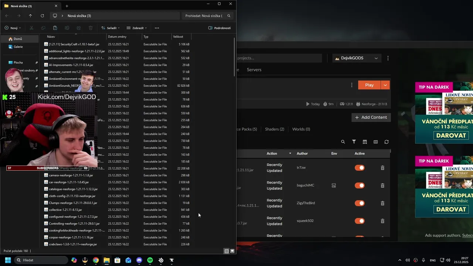Open the Zobrazit view dropdown

click(136, 28)
